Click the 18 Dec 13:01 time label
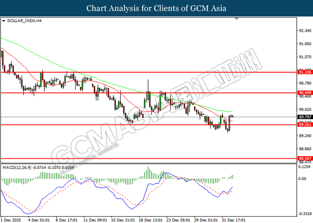This screenshot has width=313, height=223. tap(151, 220)
